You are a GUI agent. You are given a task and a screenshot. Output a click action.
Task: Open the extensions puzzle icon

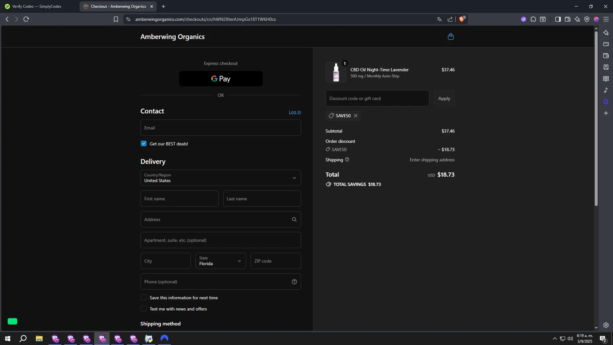[x=533, y=19]
